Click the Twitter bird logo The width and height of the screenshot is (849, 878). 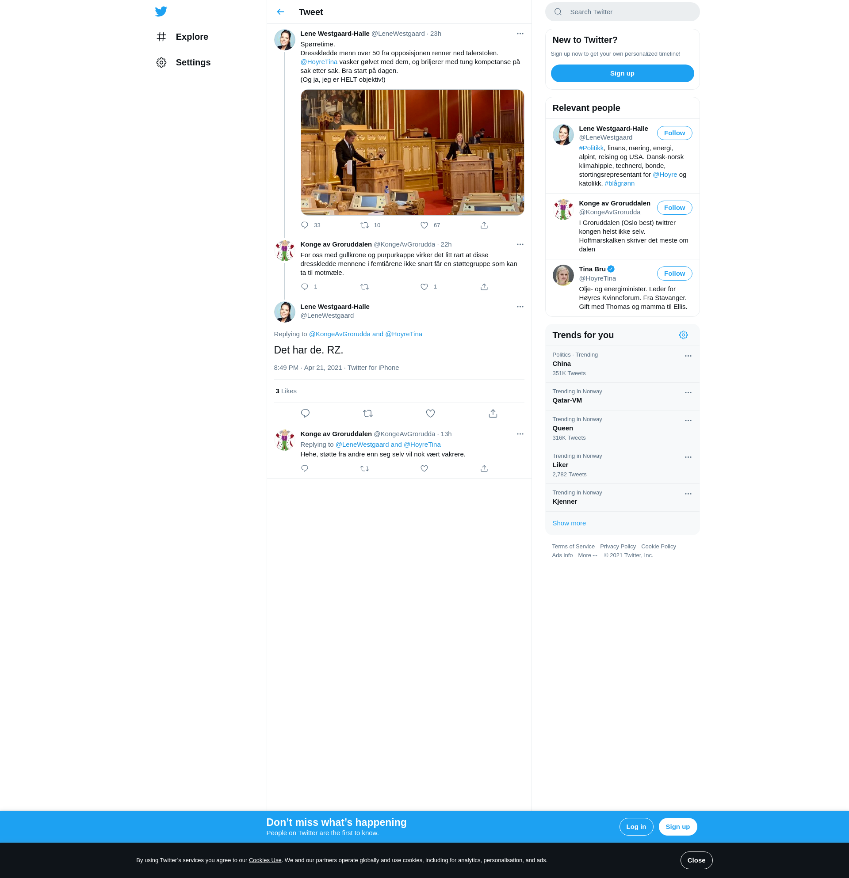[161, 11]
